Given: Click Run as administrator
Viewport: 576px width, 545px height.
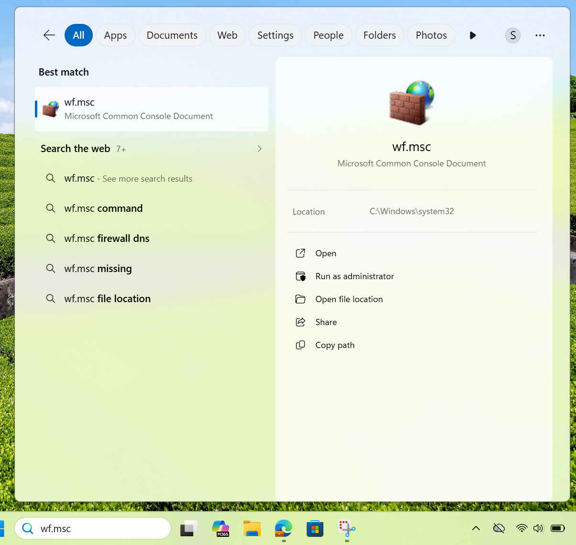Looking at the screenshot, I should [354, 276].
